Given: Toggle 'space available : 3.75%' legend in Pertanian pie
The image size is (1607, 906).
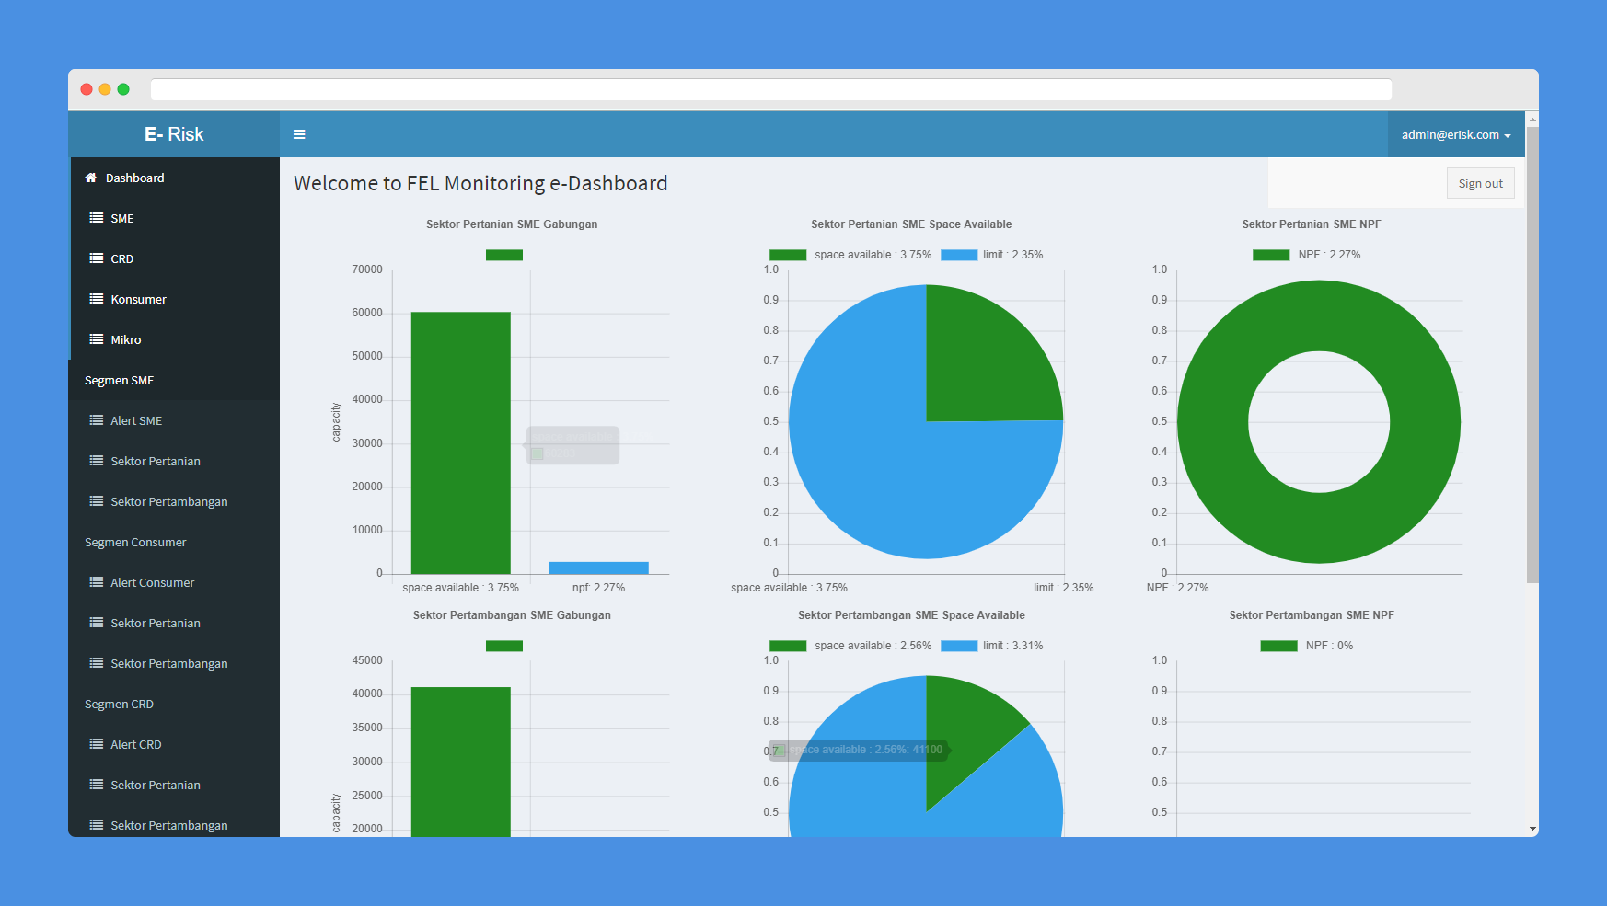Looking at the screenshot, I should click(850, 255).
